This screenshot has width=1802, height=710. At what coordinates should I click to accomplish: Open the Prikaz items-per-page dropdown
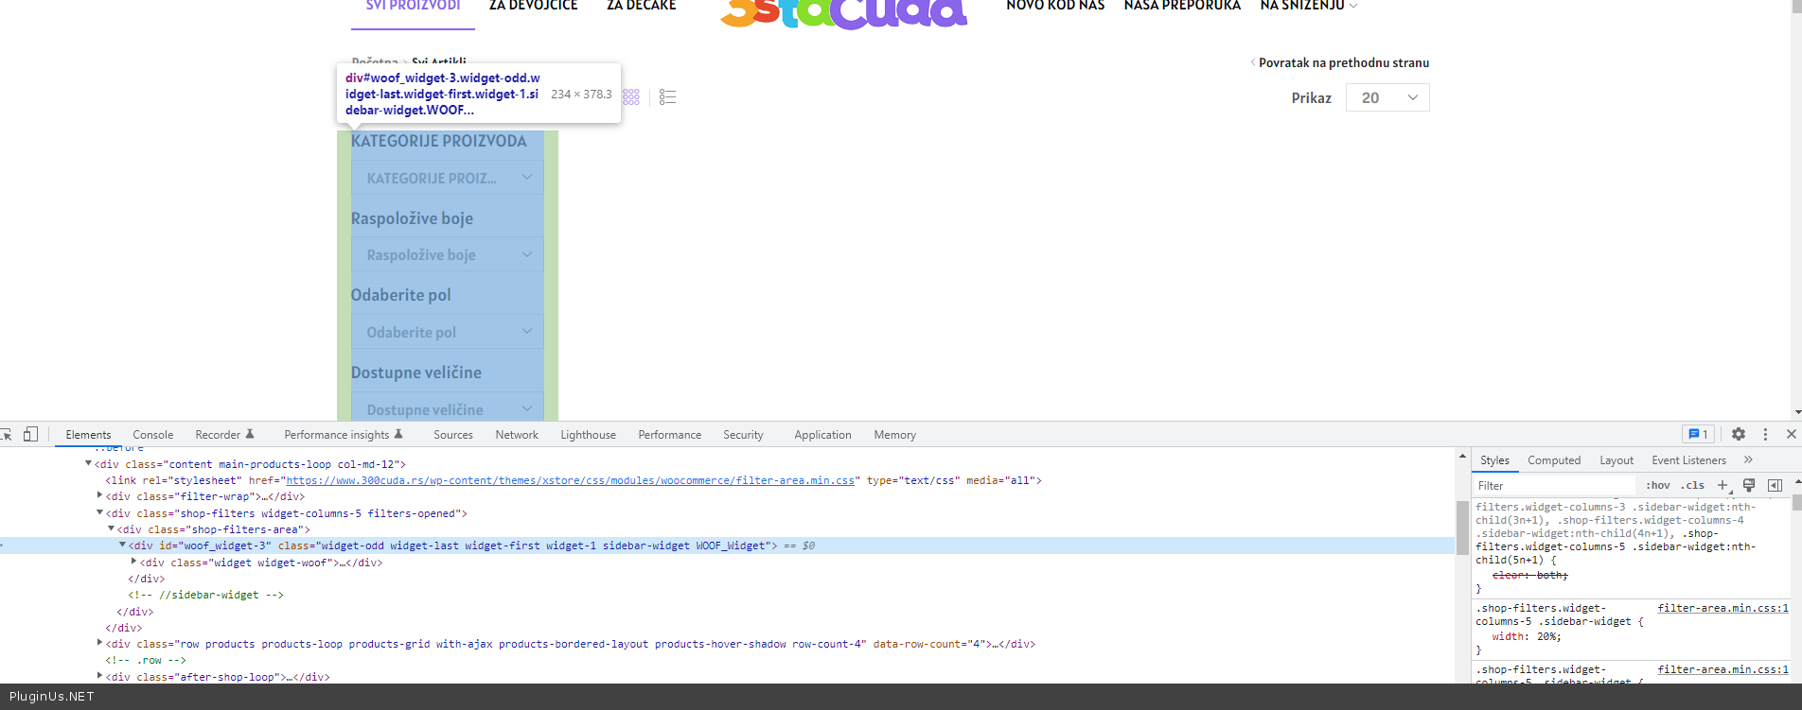[1387, 97]
